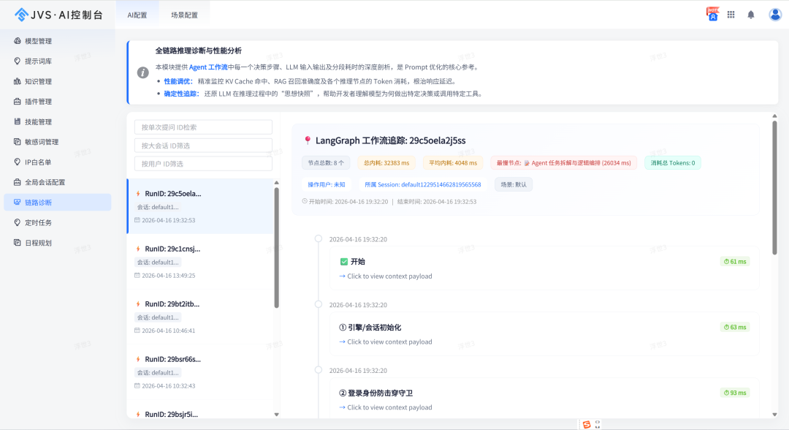Viewport: 789px width, 430px height.
Task: Click the 93 ms duration badge
Action: click(x=735, y=392)
